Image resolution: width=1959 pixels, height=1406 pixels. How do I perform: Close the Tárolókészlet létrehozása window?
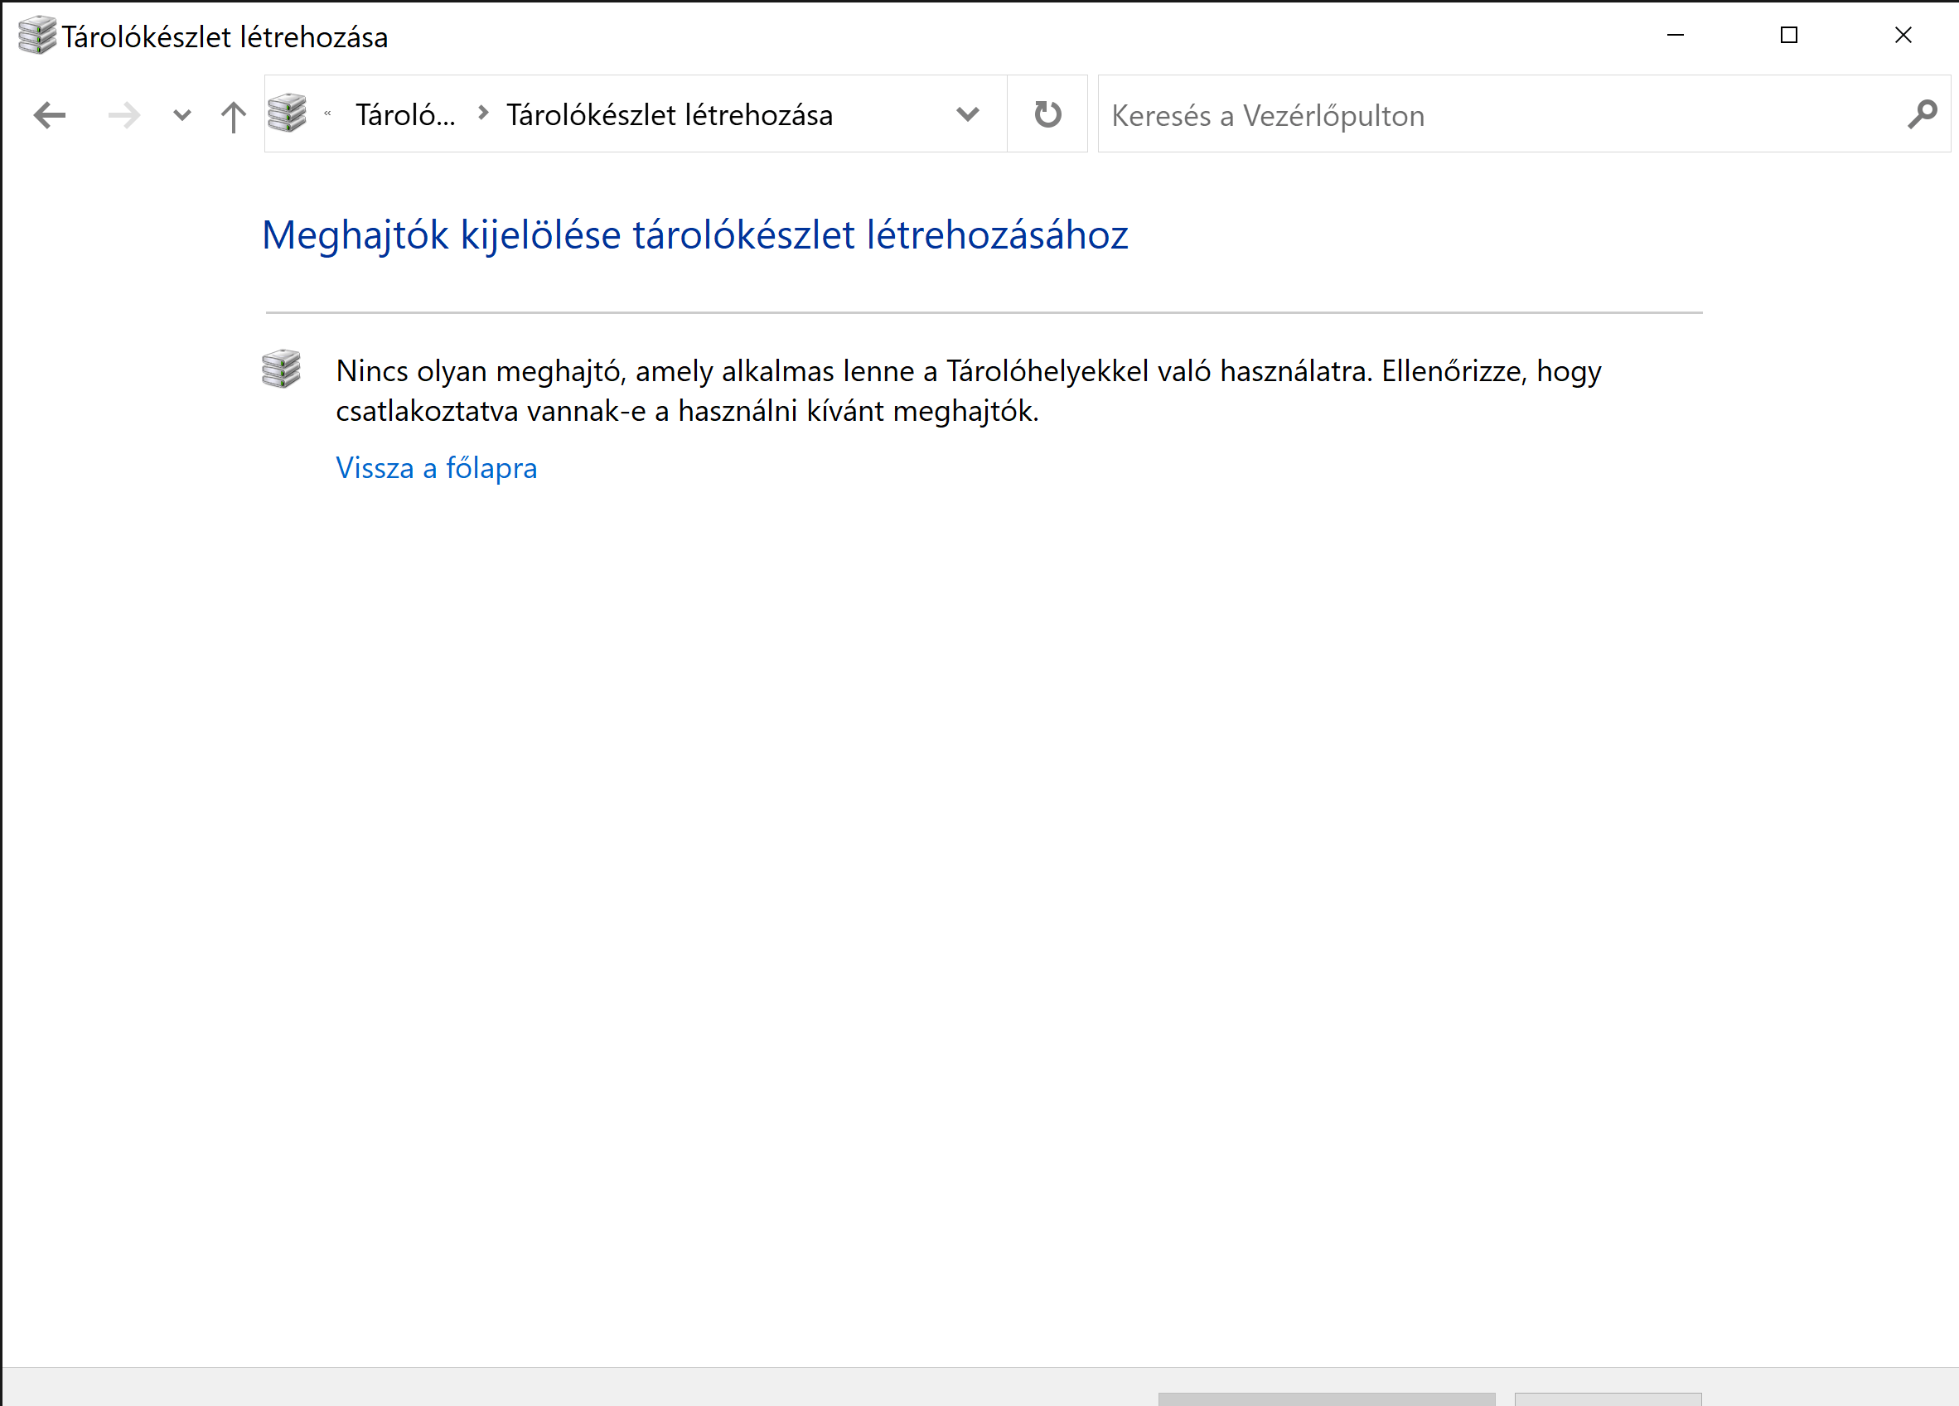coord(1903,36)
